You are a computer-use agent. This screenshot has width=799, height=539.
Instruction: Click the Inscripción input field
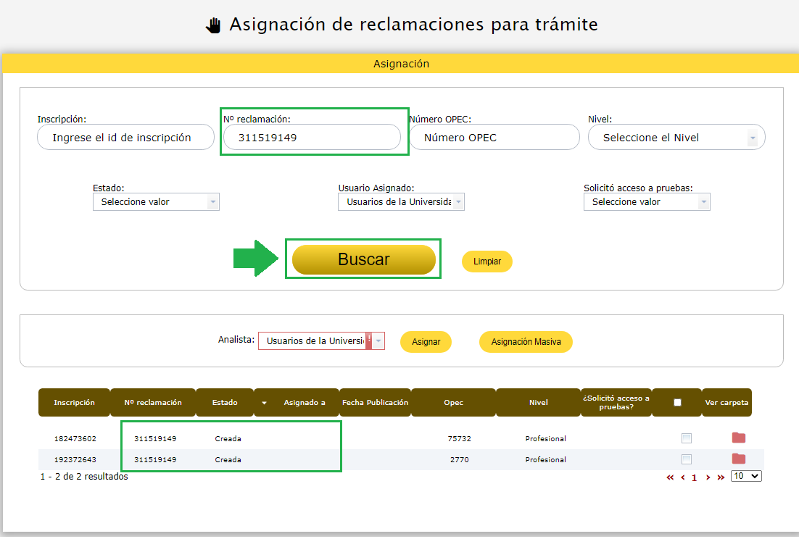[125, 137]
